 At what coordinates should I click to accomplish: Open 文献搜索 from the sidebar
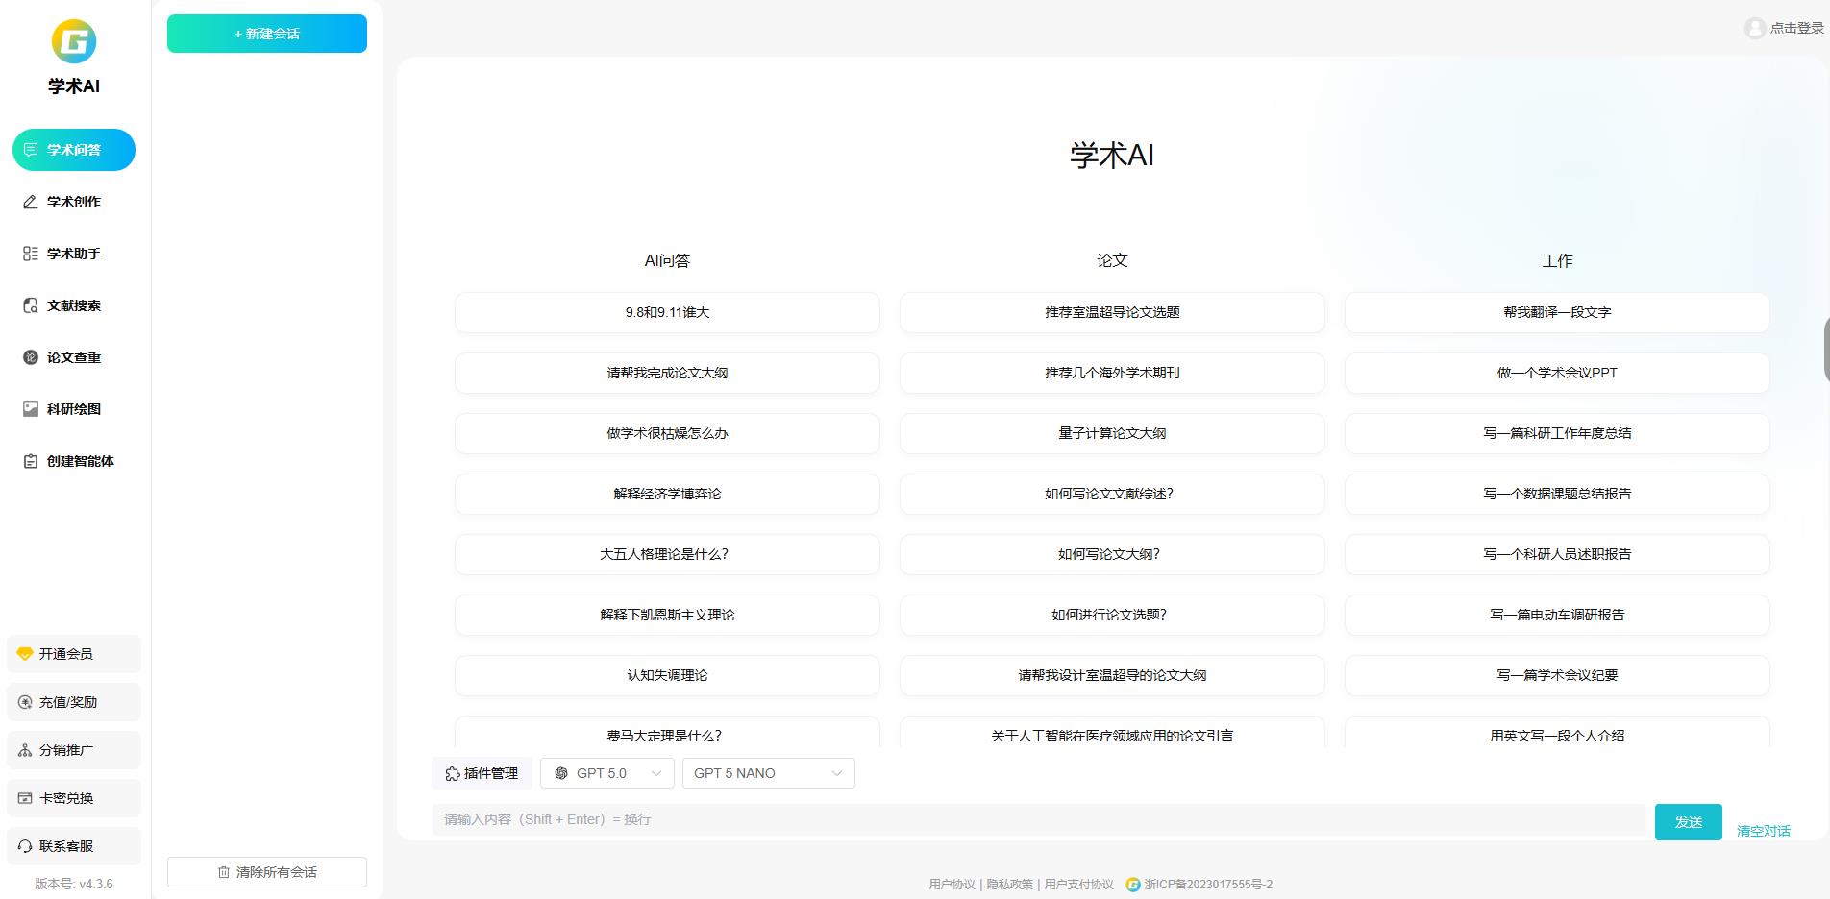coord(74,305)
